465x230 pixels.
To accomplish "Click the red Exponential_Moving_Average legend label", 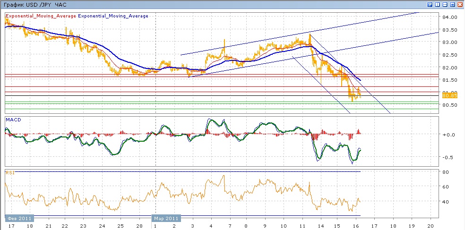I will point(40,16).
